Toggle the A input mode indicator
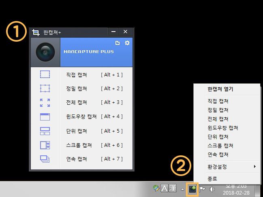This screenshot has width=263, height=197. [165, 188]
